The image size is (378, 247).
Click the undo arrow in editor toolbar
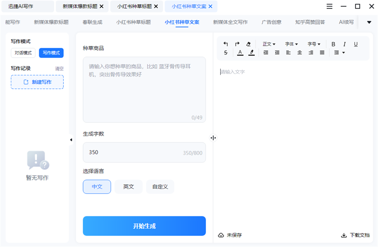226,44
